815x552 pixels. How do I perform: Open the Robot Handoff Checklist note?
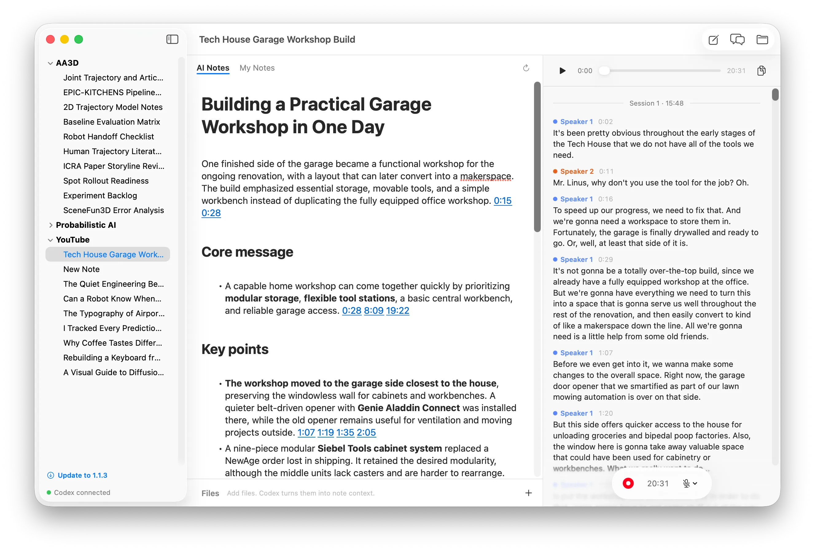(x=108, y=137)
